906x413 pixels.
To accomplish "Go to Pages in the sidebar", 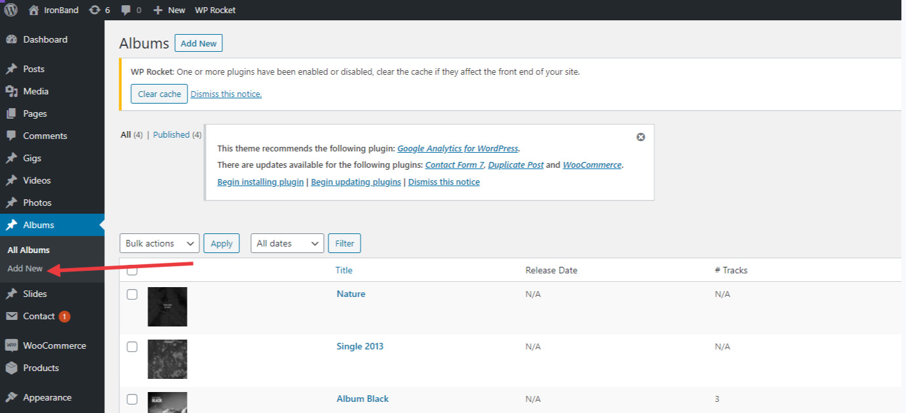I will tap(35, 113).
